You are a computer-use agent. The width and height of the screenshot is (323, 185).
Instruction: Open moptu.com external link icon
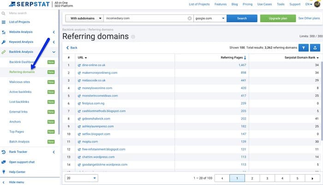tap(79, 142)
